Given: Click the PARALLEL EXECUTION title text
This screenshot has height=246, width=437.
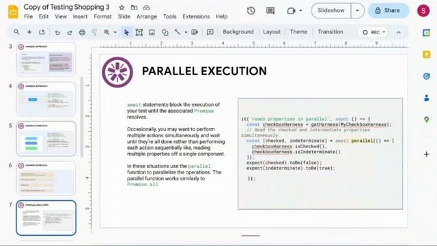Looking at the screenshot, I should (204, 71).
